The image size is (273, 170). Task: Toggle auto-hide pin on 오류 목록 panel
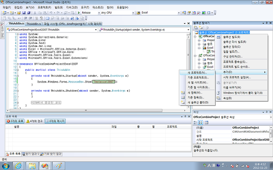(185, 116)
